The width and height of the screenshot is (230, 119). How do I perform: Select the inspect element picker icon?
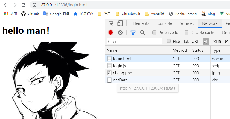click(111, 23)
